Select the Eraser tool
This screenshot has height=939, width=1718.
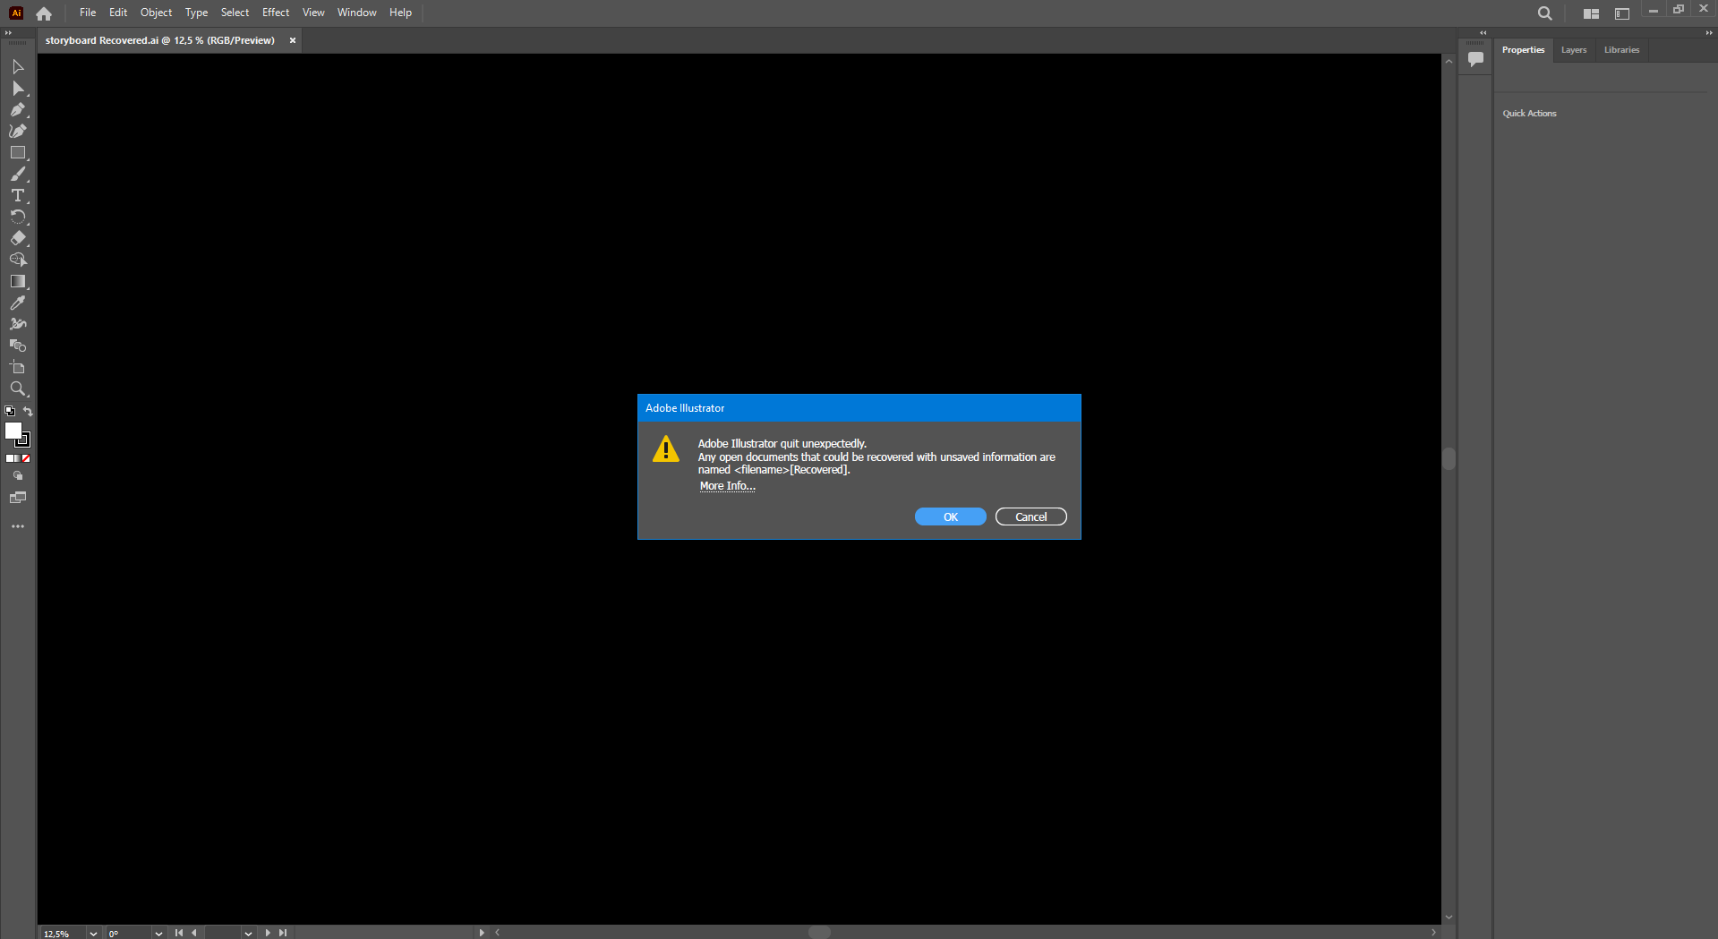(x=18, y=238)
